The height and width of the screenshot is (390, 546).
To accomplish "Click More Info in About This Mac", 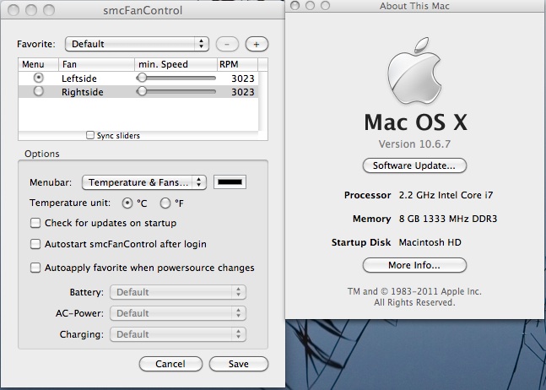I will tap(414, 265).
